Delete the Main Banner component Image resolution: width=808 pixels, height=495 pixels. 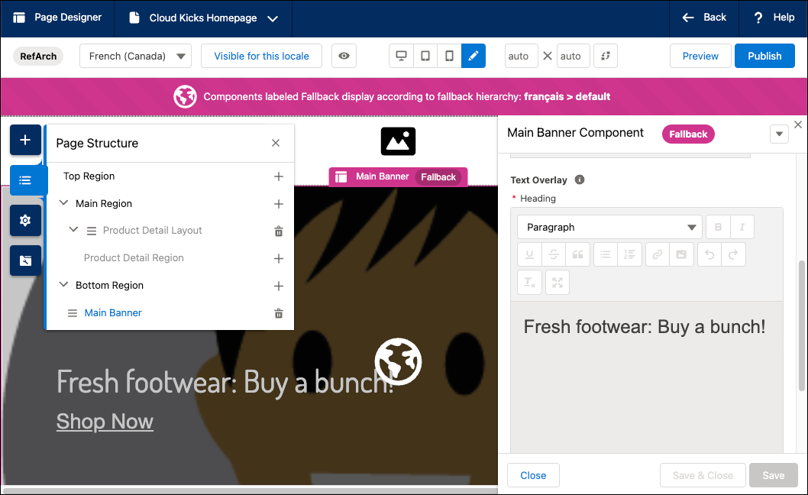pos(278,313)
